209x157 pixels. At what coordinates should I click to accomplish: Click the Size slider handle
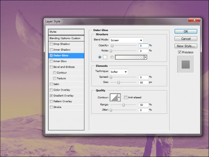coord(119,83)
